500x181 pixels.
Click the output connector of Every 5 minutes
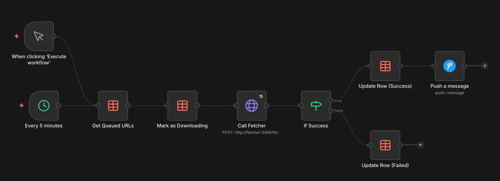(x=59, y=106)
